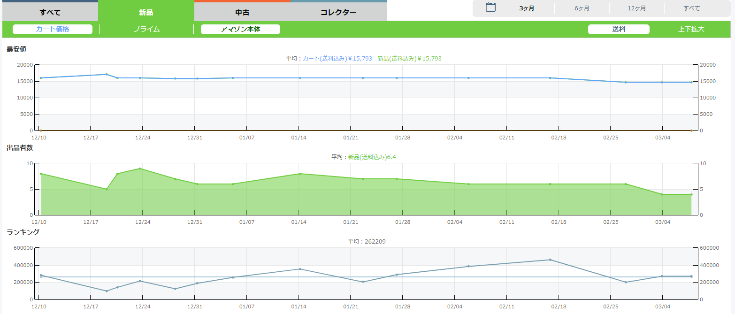Viewport: 735px width, 314px height.
Task: Show all time range with すべて
Action: coord(692,8)
